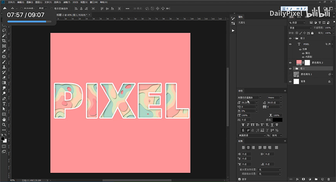Enable the 显示变换控件 checkbox
Viewport: 336px width, 182px height.
tap(52, 8)
